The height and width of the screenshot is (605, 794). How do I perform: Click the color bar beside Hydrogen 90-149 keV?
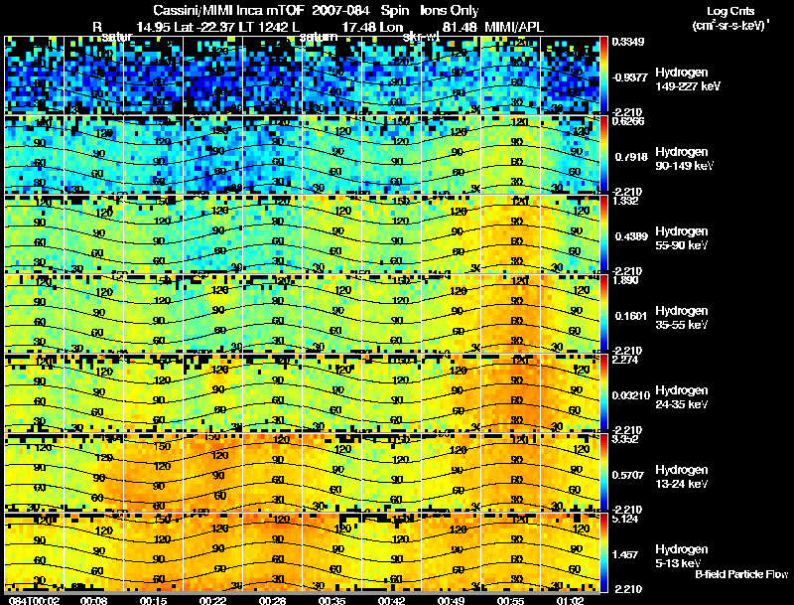pyautogui.click(x=603, y=155)
